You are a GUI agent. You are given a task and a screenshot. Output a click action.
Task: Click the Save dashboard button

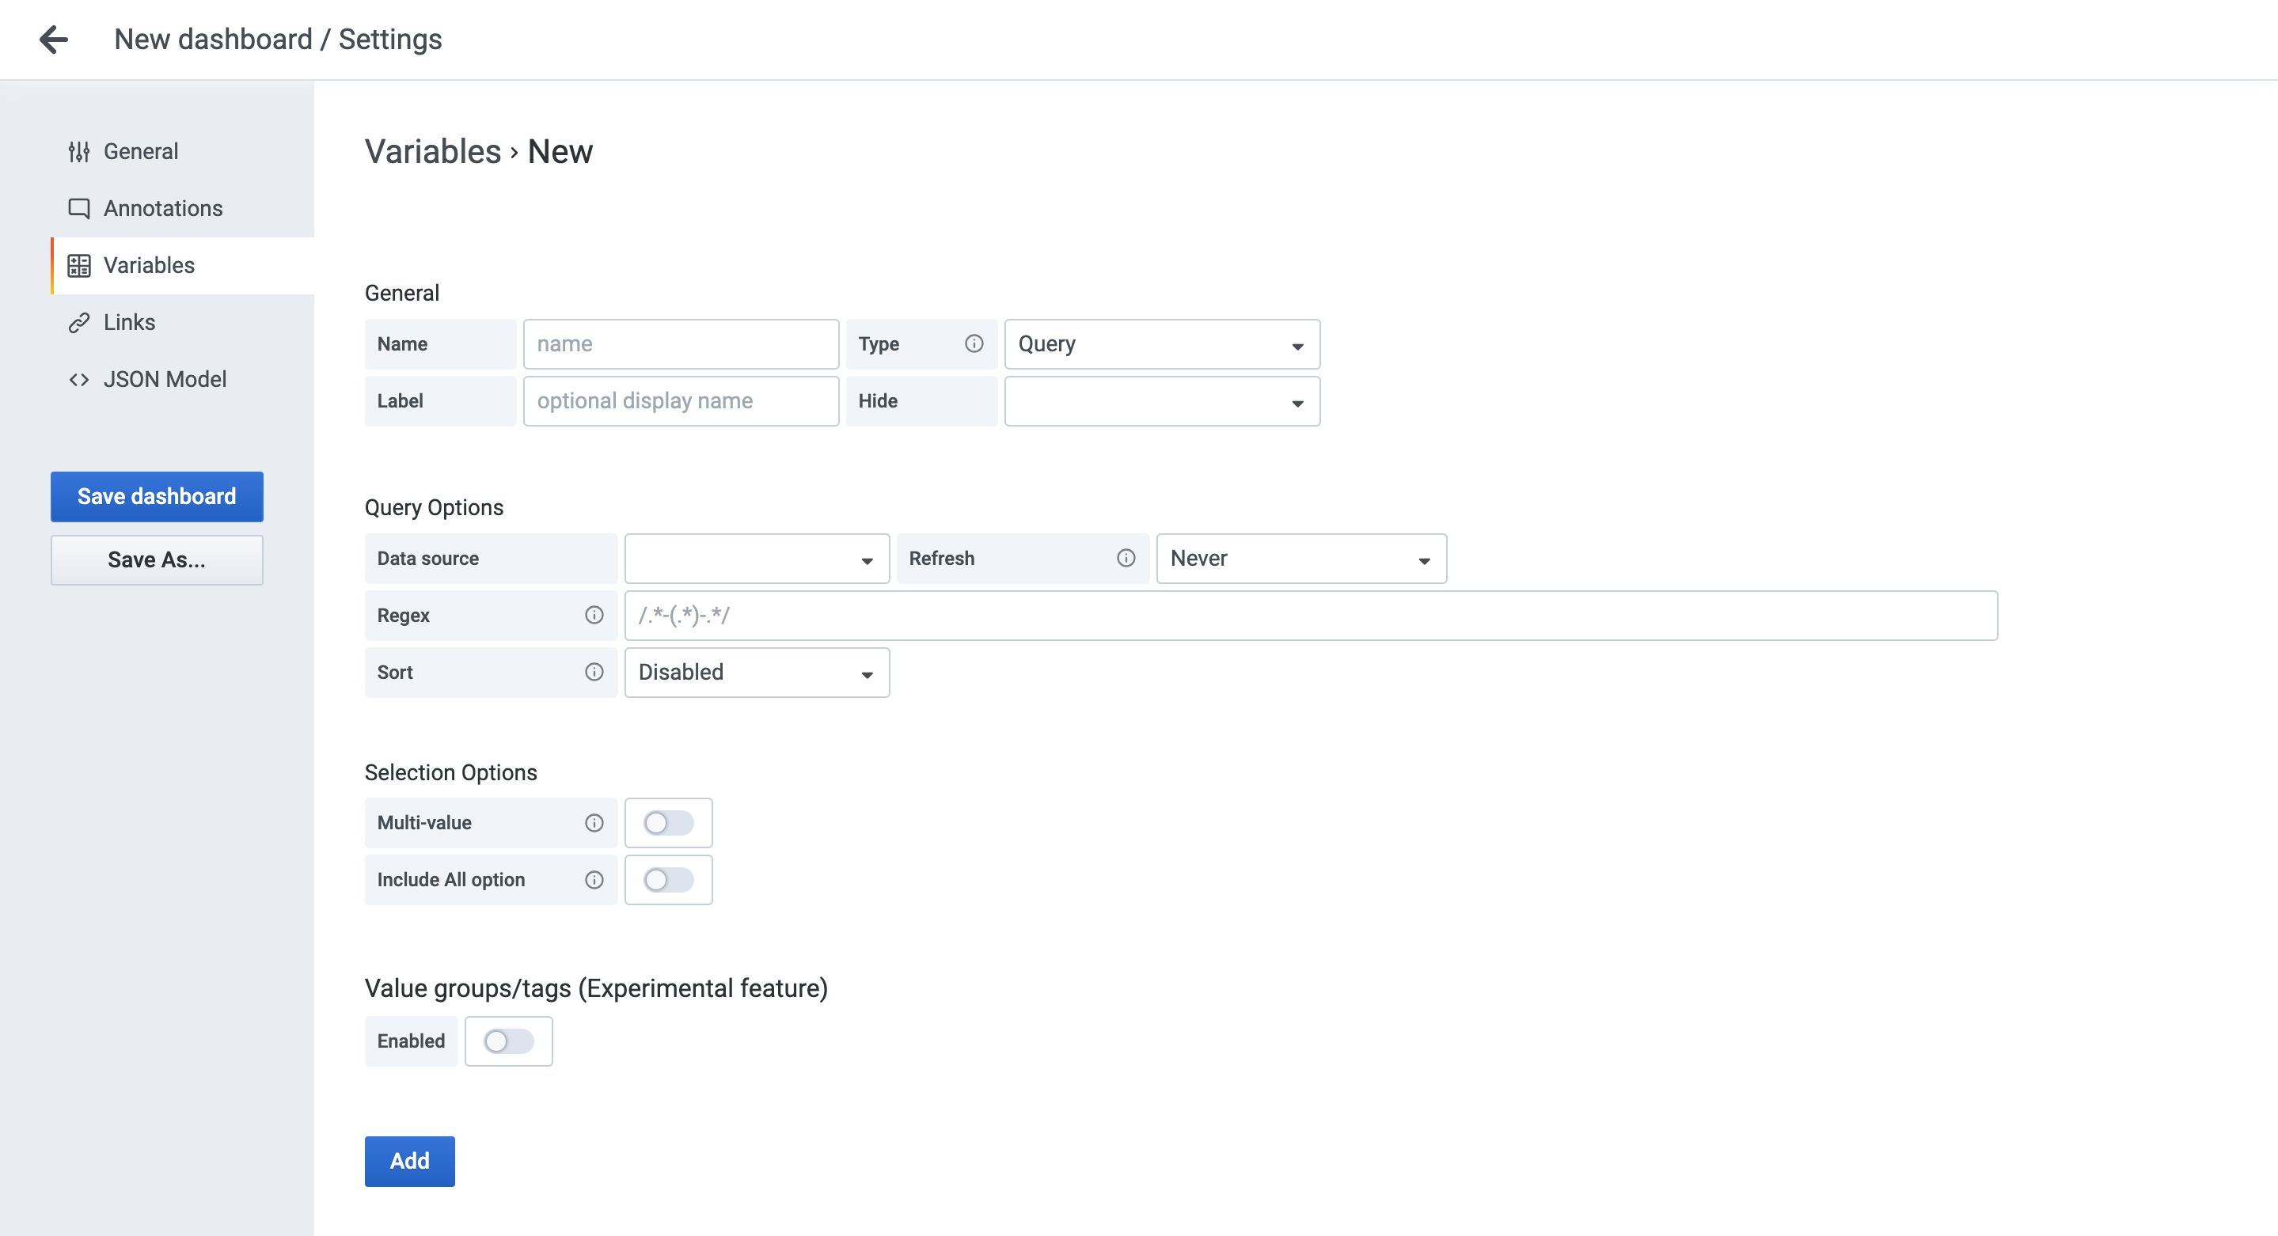pyautogui.click(x=157, y=496)
